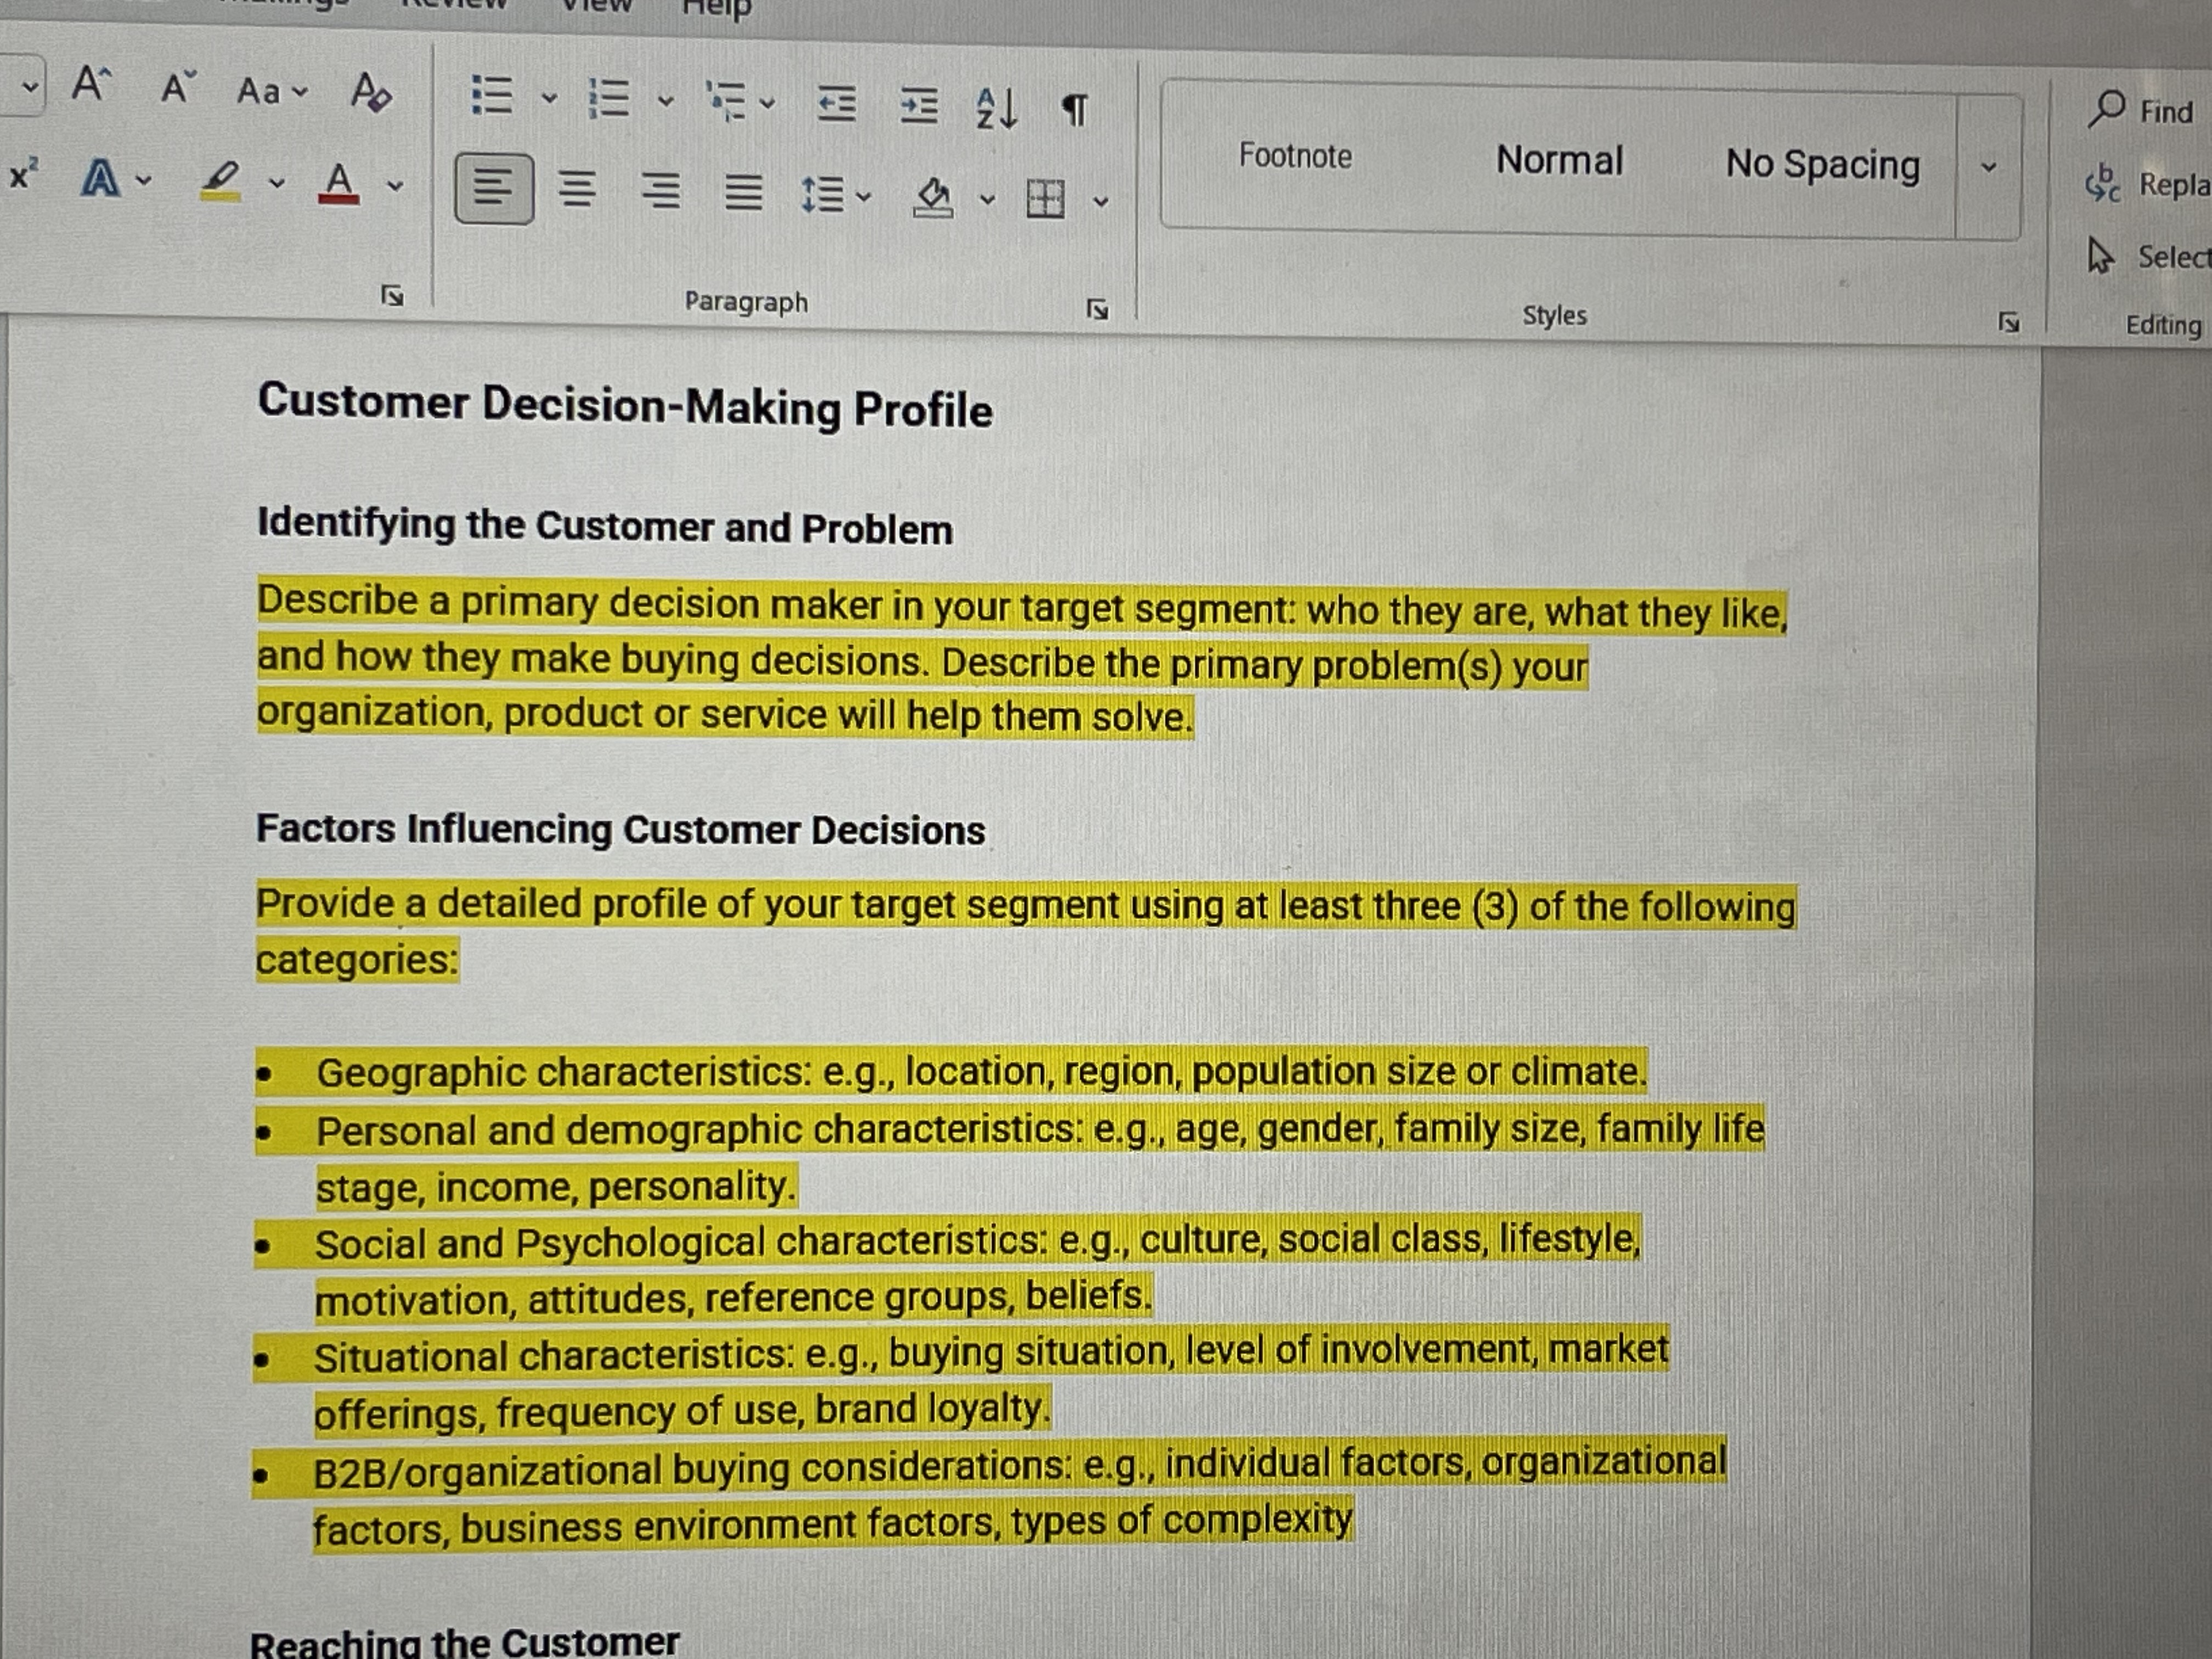Toggle Align Left paragraph alignment
Viewport: 2212px width, 1659px height.
494,188
